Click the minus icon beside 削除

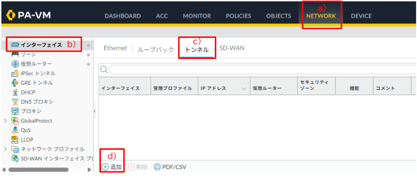(132, 167)
